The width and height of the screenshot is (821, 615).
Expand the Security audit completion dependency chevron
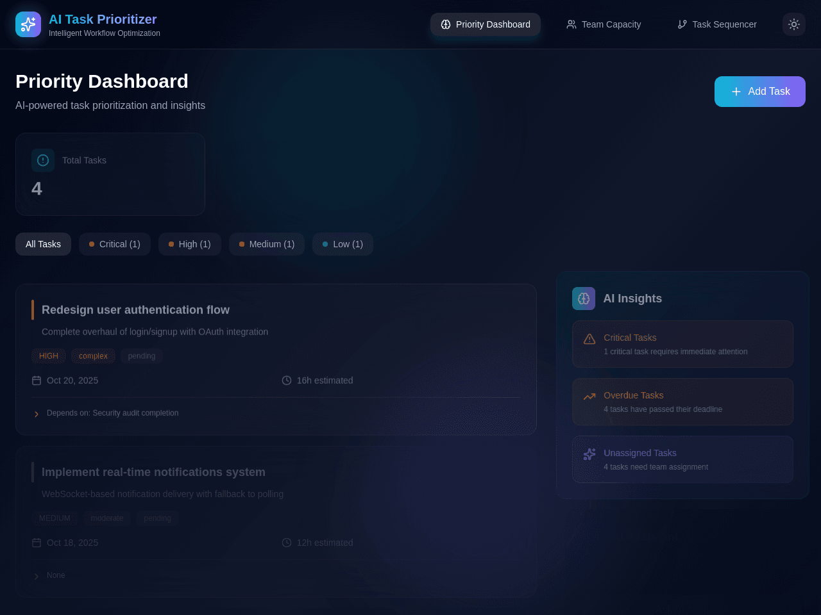click(37, 414)
